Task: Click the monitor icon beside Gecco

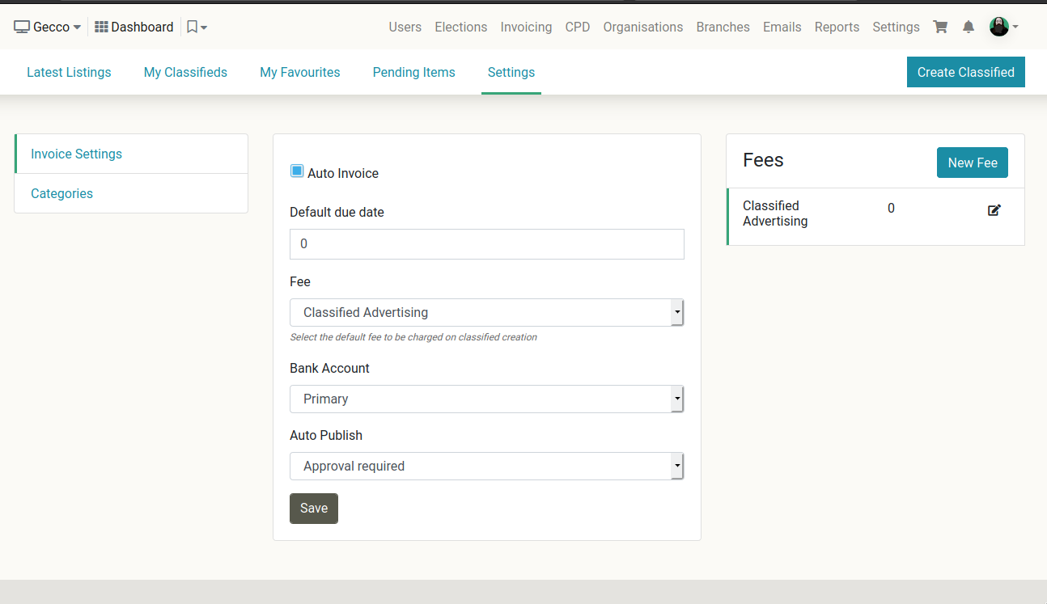Action: tap(22, 26)
